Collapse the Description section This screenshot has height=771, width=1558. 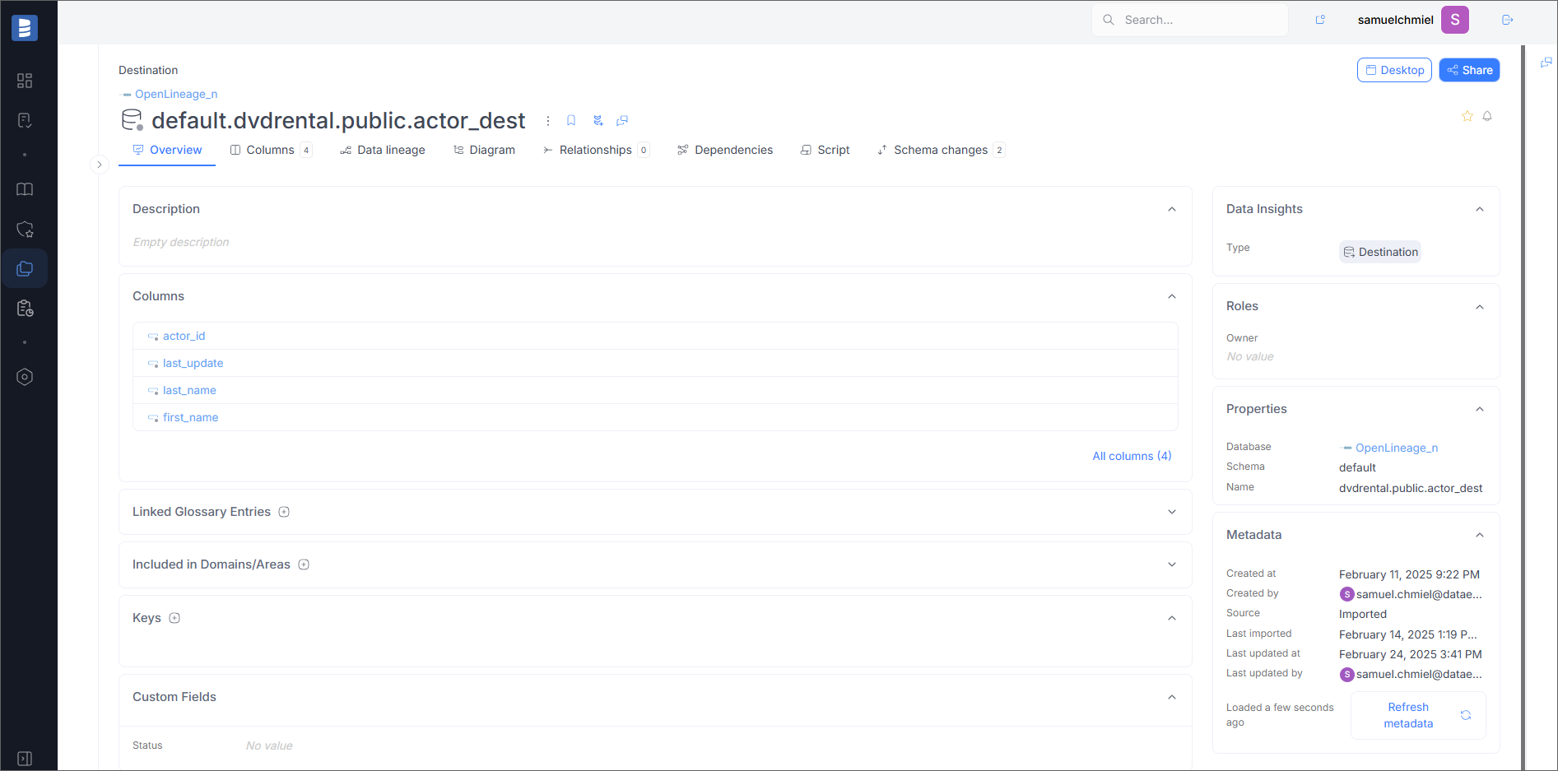(x=1172, y=209)
